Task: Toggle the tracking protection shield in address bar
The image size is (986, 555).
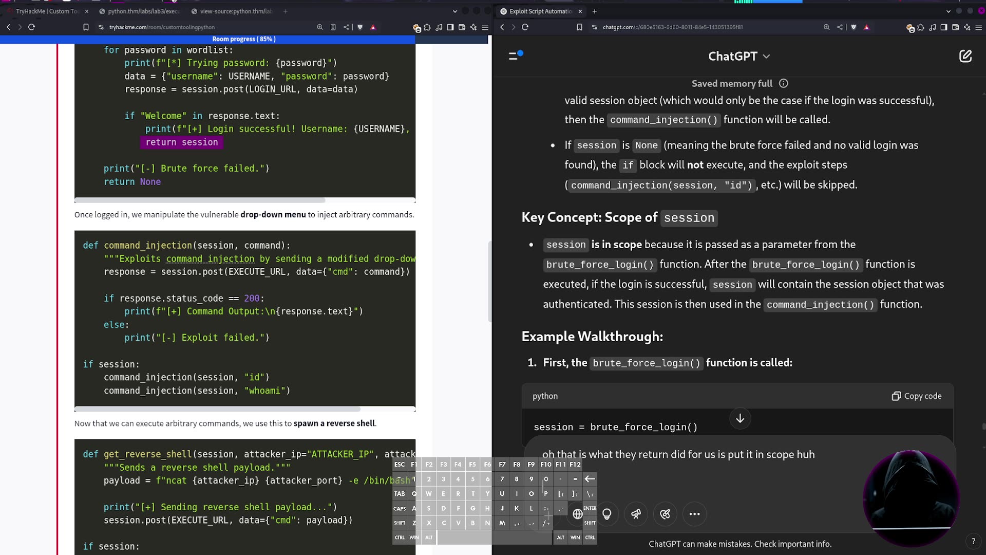Action: 359,27
